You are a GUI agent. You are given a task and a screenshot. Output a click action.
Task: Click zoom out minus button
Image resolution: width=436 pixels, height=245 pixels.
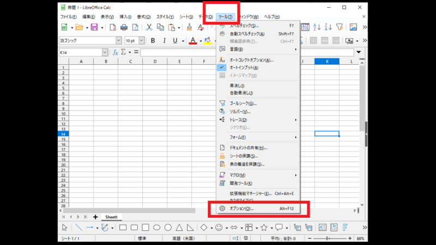point(310,238)
